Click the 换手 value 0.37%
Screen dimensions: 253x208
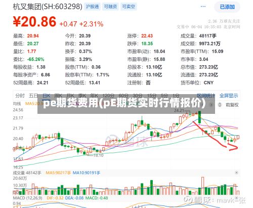coord(86,51)
